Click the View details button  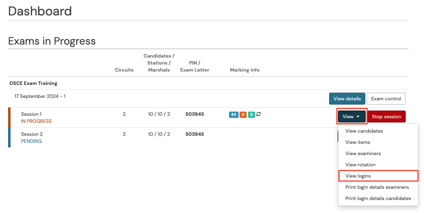[347, 99]
